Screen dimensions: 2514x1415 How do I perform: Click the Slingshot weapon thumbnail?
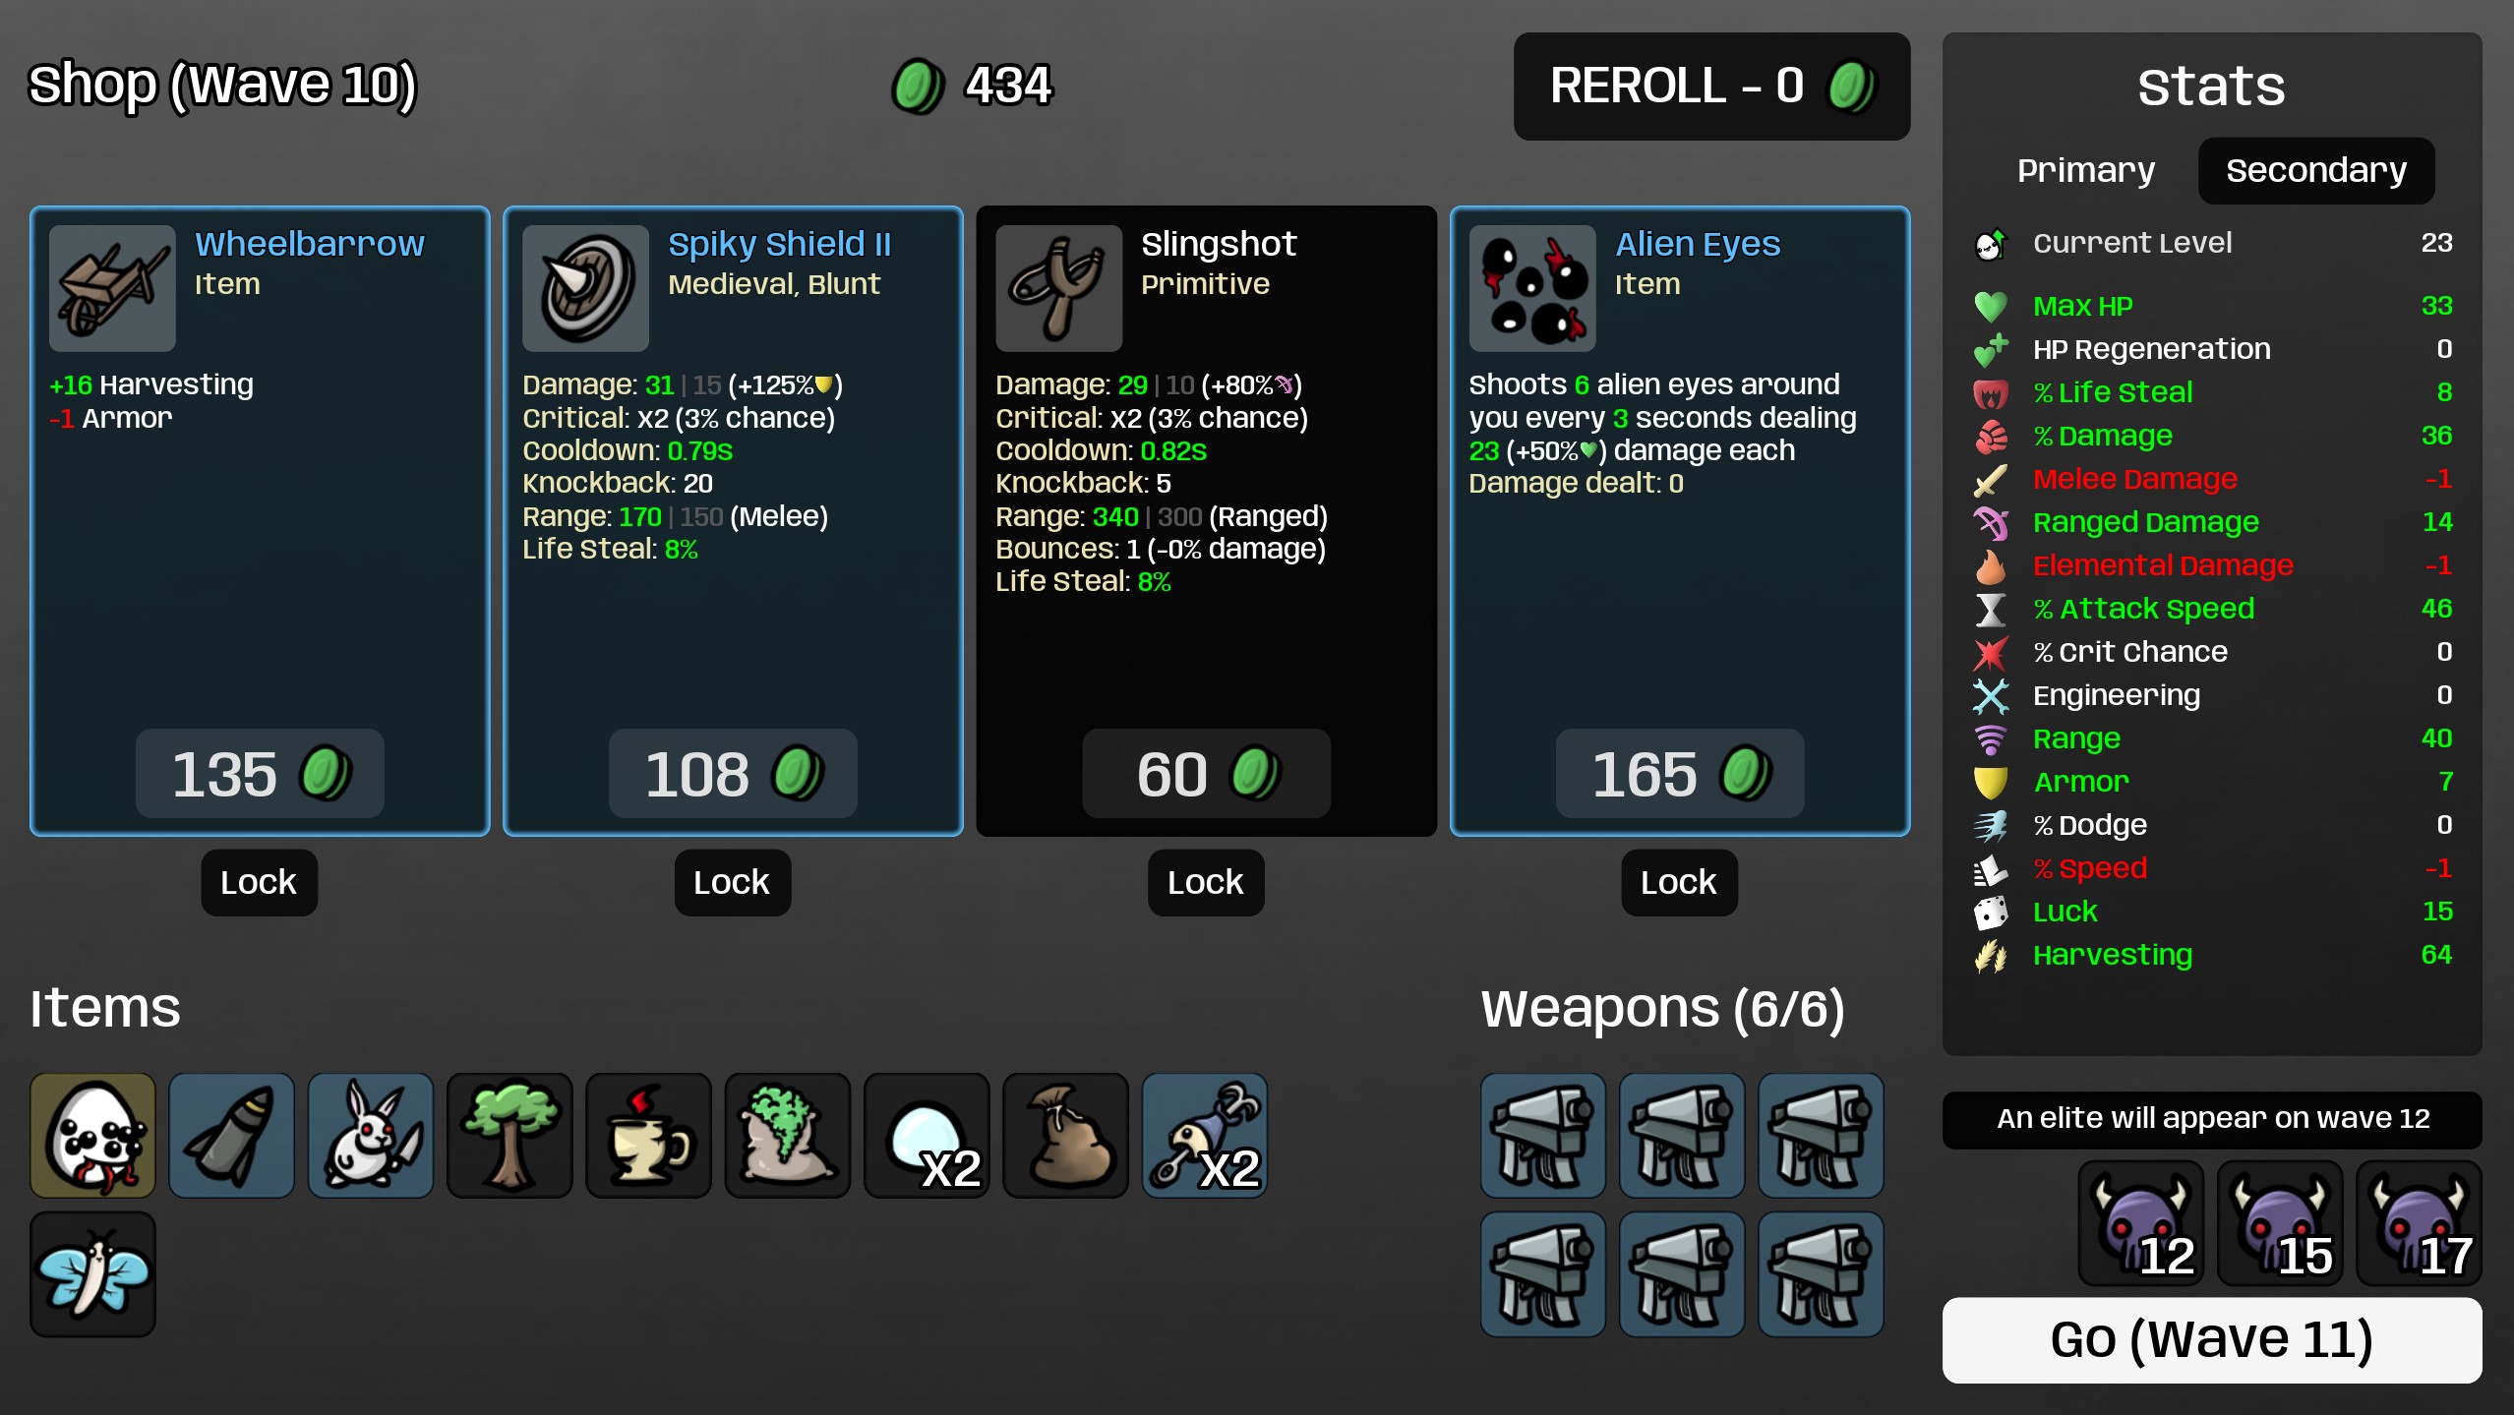[1058, 288]
